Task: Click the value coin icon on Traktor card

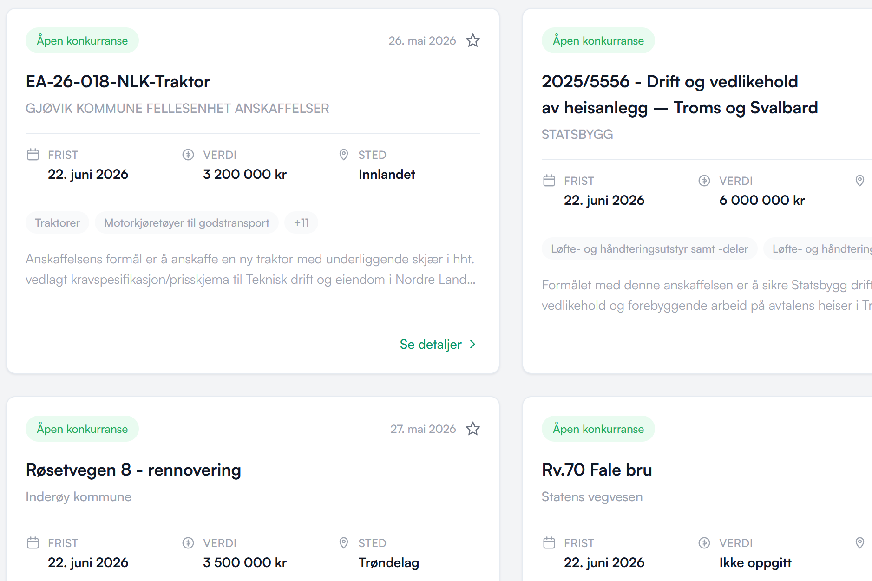Action: (x=188, y=155)
